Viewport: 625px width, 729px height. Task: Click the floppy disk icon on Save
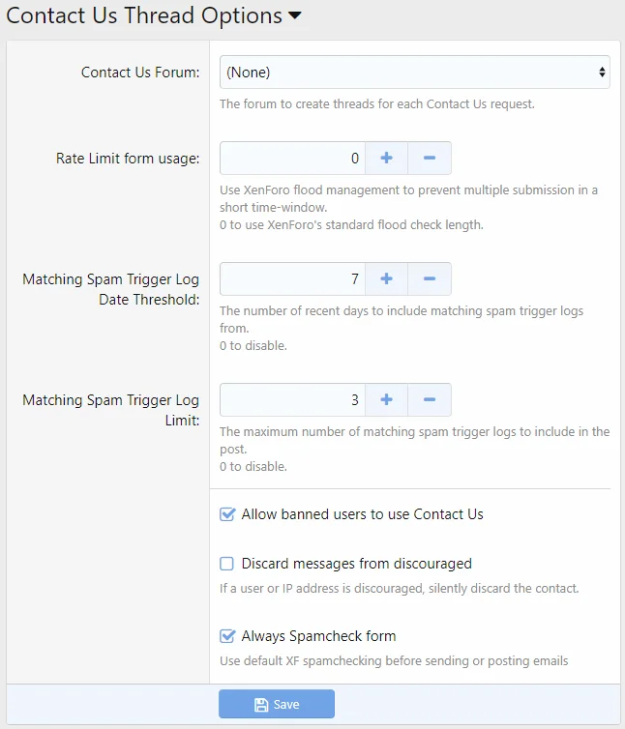pos(260,705)
